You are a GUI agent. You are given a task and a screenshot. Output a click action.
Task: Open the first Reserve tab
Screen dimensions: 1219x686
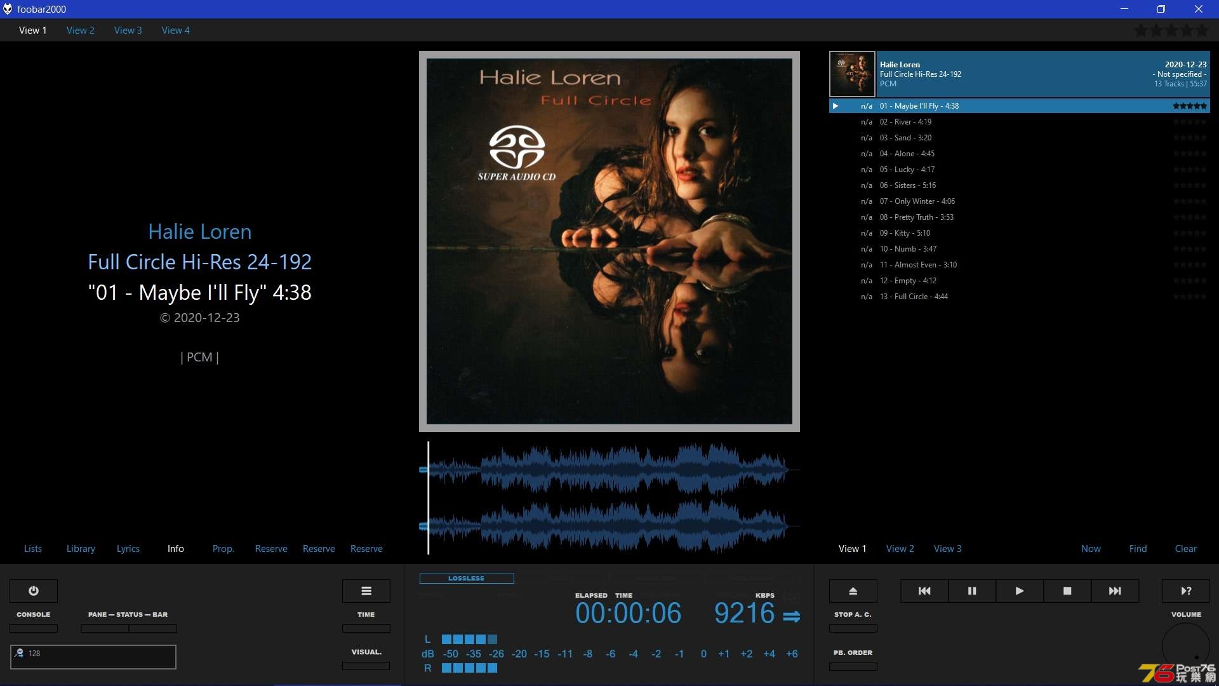point(271,548)
